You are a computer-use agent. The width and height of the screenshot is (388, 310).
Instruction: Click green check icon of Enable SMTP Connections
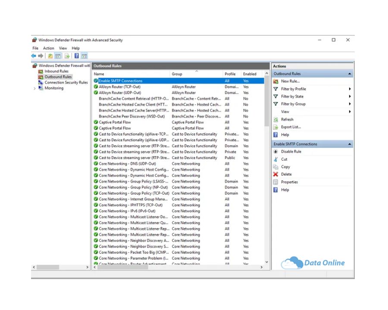[96, 81]
